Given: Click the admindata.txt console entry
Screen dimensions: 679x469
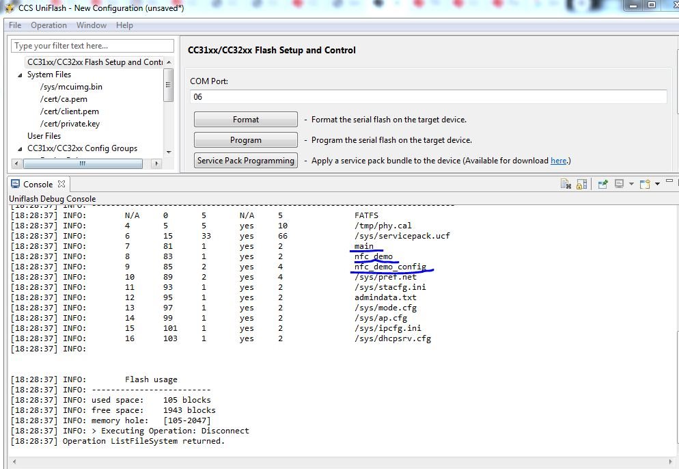Looking at the screenshot, I should (x=385, y=297).
